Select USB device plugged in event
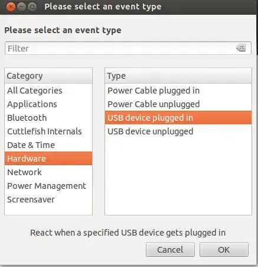The width and height of the screenshot is (258, 267). click(x=178, y=118)
